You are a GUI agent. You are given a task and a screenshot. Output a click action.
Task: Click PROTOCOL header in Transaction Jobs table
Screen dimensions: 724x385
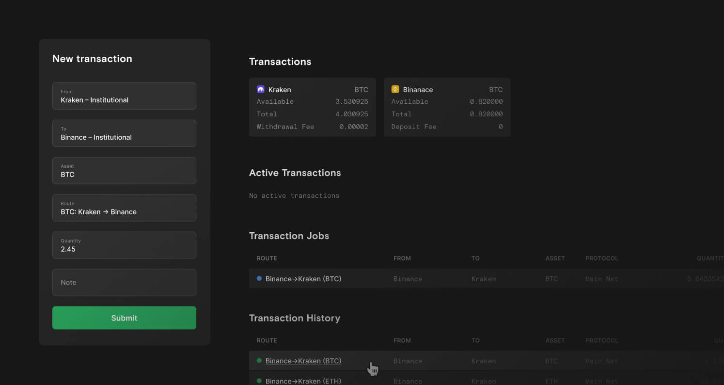point(601,258)
